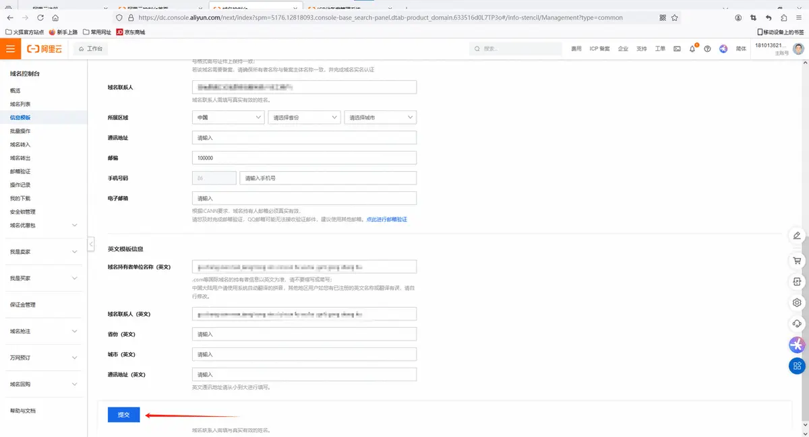Screen dimensions: 809x437
Task: Collapse the sidebar with the arrow handle
Action: click(91, 244)
